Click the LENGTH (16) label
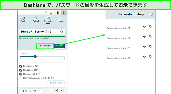The width and height of the screenshot is (171, 94). click(x=24, y=54)
